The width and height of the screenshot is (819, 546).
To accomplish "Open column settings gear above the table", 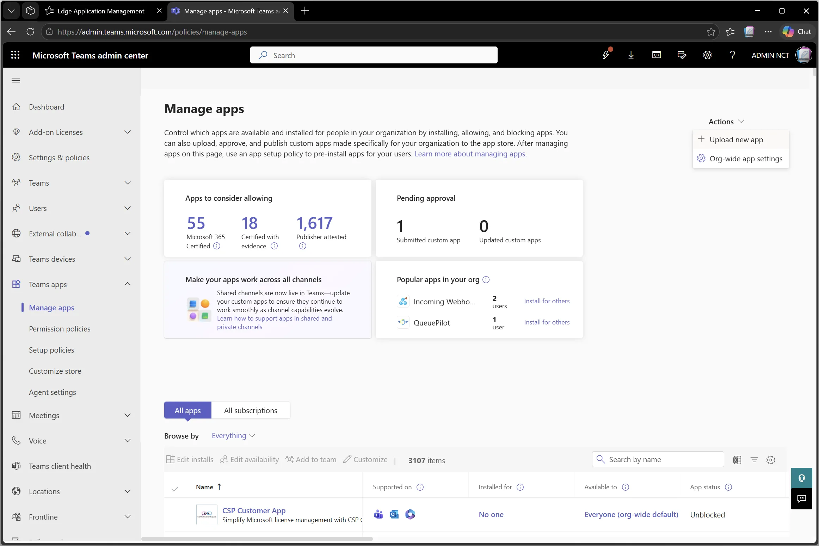I will (771, 460).
